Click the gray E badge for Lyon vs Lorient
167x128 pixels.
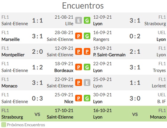(x=87, y=83)
